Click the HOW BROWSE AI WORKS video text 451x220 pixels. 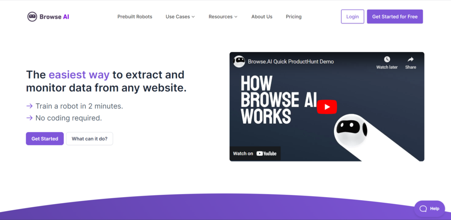point(279,99)
